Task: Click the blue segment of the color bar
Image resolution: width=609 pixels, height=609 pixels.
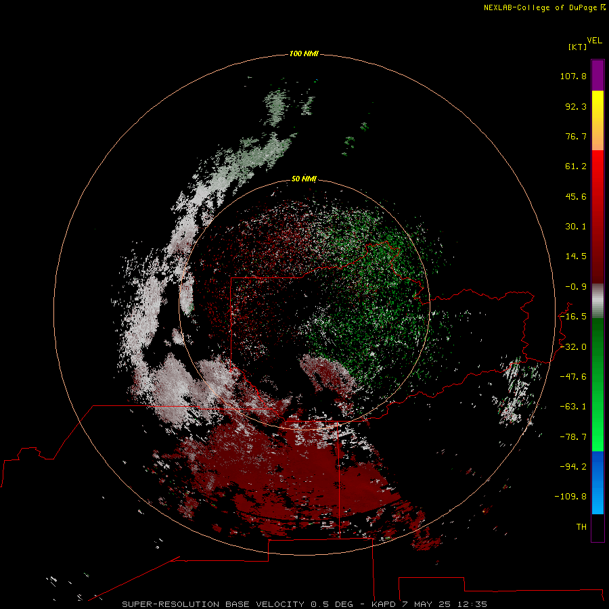Action: [597, 482]
